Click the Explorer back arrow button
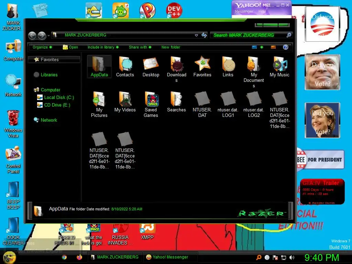This screenshot has width=352, height=264. tap(32, 35)
